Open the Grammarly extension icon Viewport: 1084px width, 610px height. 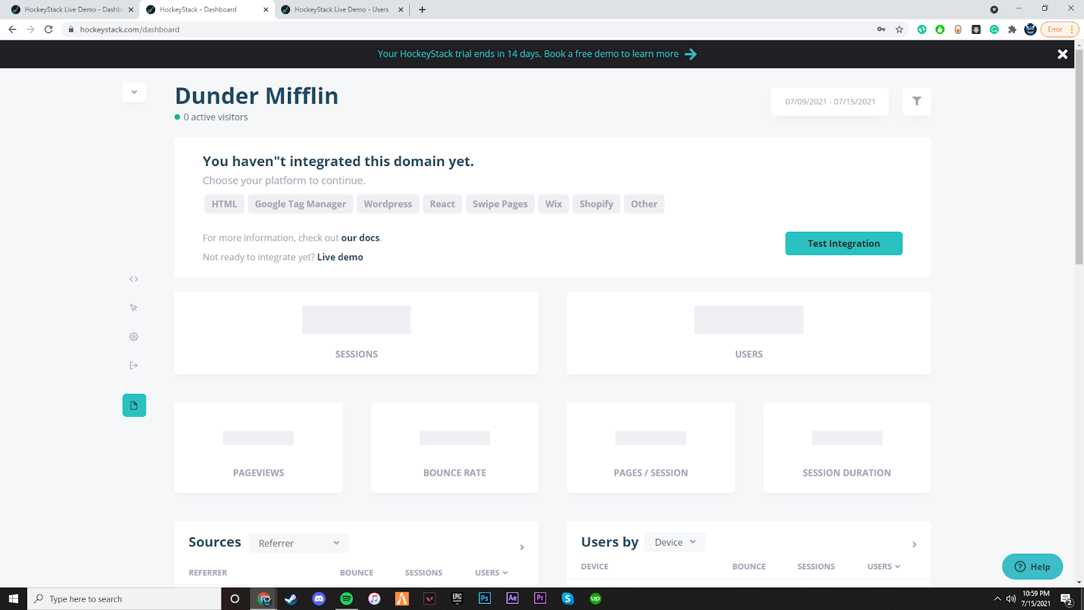(994, 29)
